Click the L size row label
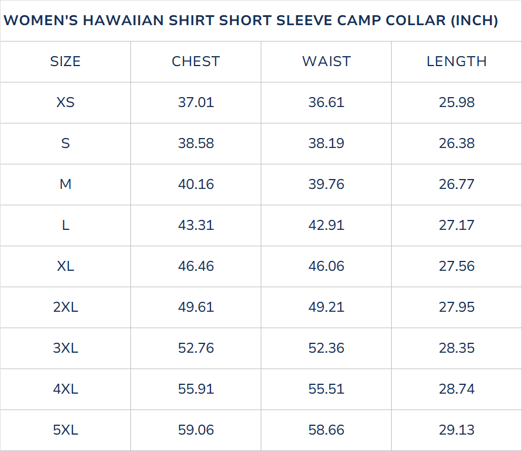The width and height of the screenshot is (522, 451). (x=65, y=225)
